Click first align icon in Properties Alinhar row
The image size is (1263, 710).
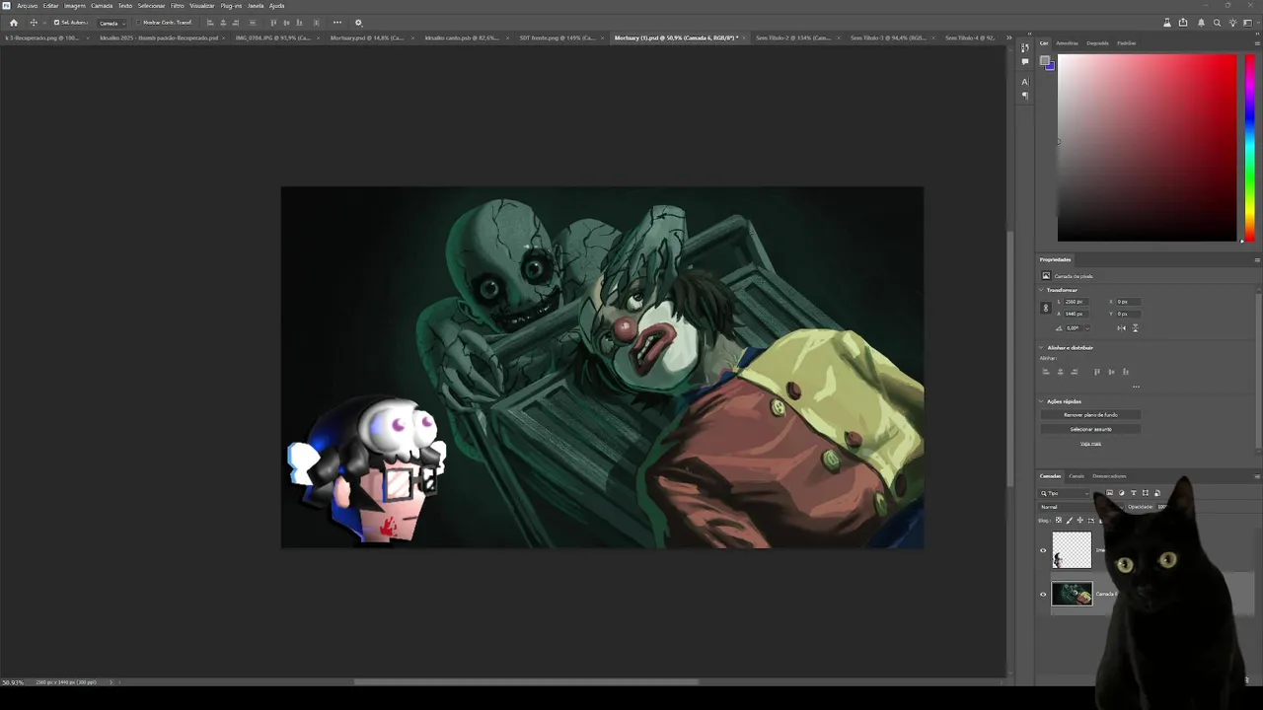click(1046, 372)
